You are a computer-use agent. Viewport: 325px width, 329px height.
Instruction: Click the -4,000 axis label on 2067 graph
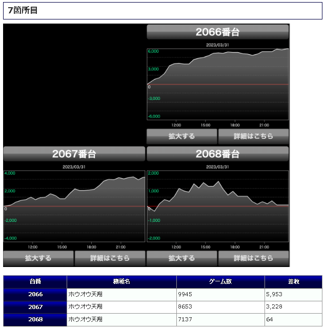(x=10, y=238)
